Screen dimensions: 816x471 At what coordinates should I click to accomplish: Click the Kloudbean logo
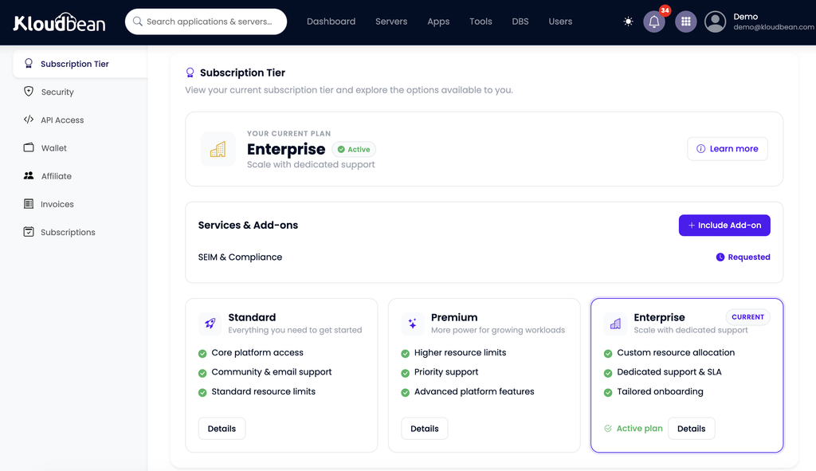point(59,22)
